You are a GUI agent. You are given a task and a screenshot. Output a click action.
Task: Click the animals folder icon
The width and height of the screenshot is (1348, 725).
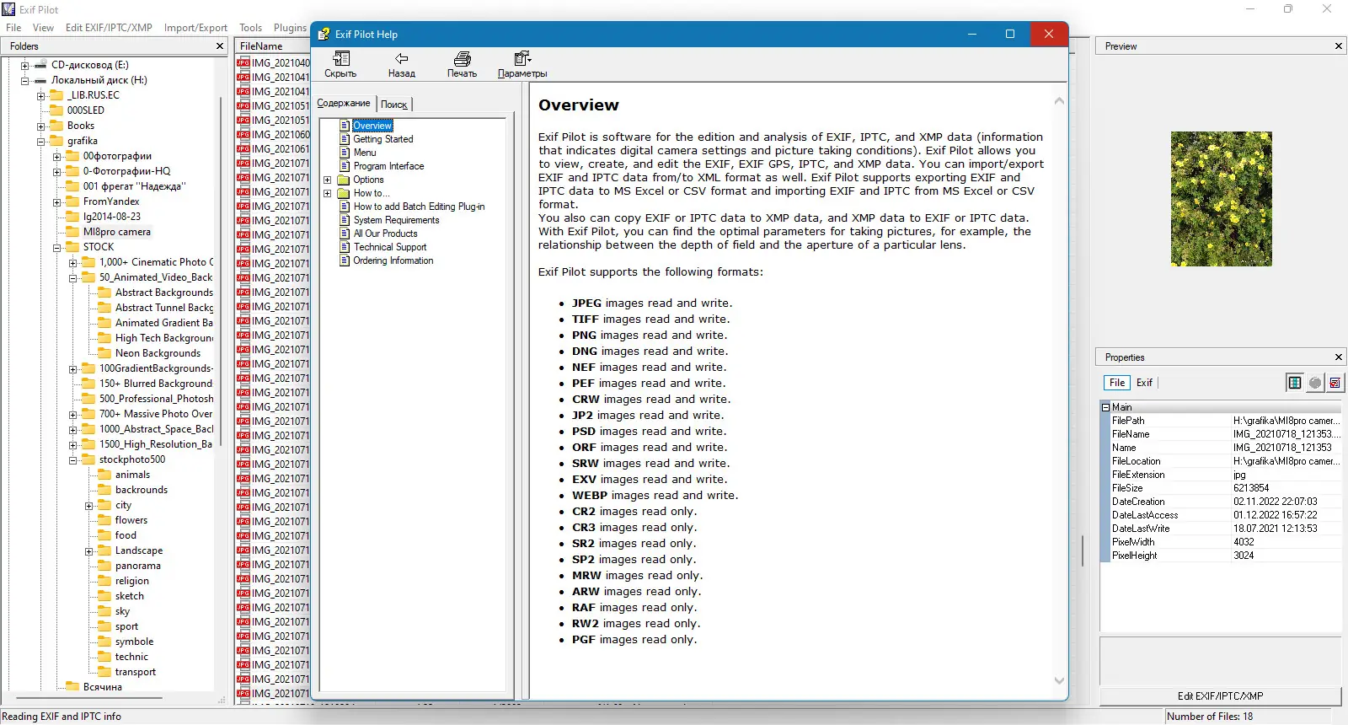pyautogui.click(x=104, y=475)
